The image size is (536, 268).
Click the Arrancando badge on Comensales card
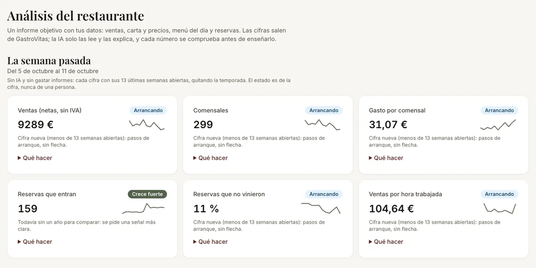(x=324, y=110)
